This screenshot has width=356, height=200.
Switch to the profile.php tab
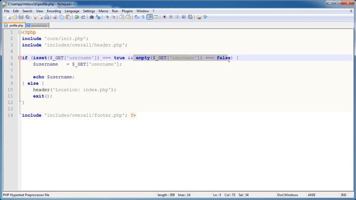coord(14,26)
